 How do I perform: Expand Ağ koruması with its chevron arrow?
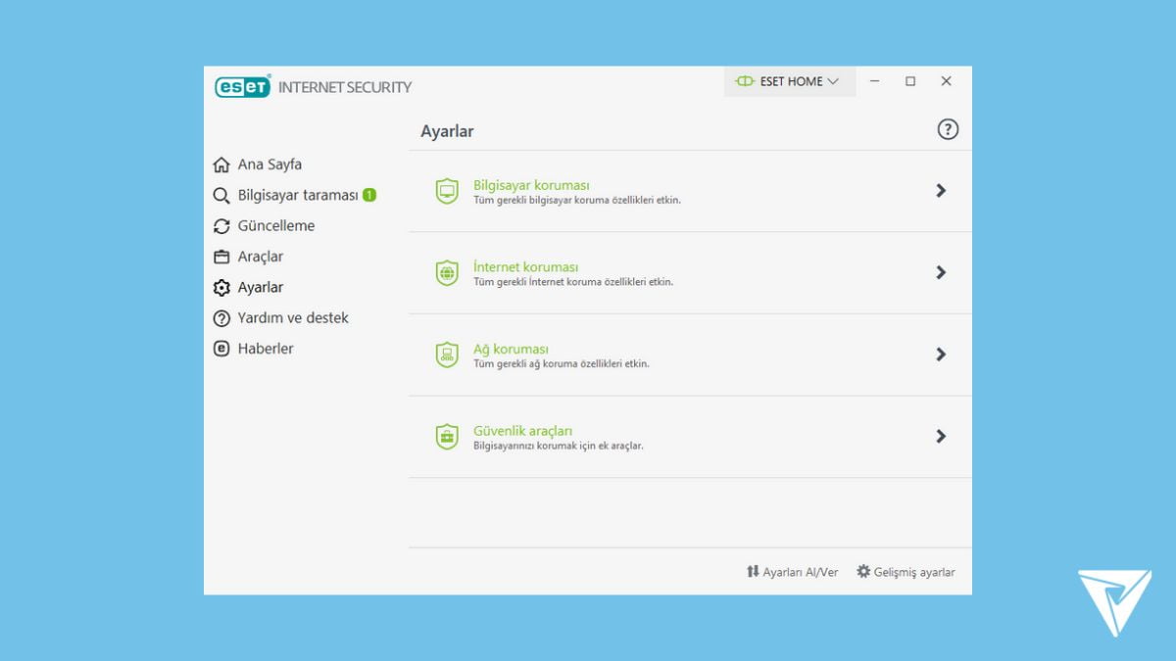(x=940, y=354)
